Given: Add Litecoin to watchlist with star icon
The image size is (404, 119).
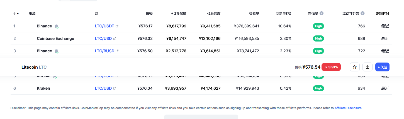Looking at the screenshot, I should pos(355,67).
